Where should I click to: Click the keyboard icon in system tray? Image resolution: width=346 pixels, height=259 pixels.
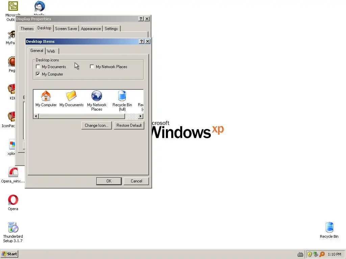pyautogui.click(x=300, y=254)
